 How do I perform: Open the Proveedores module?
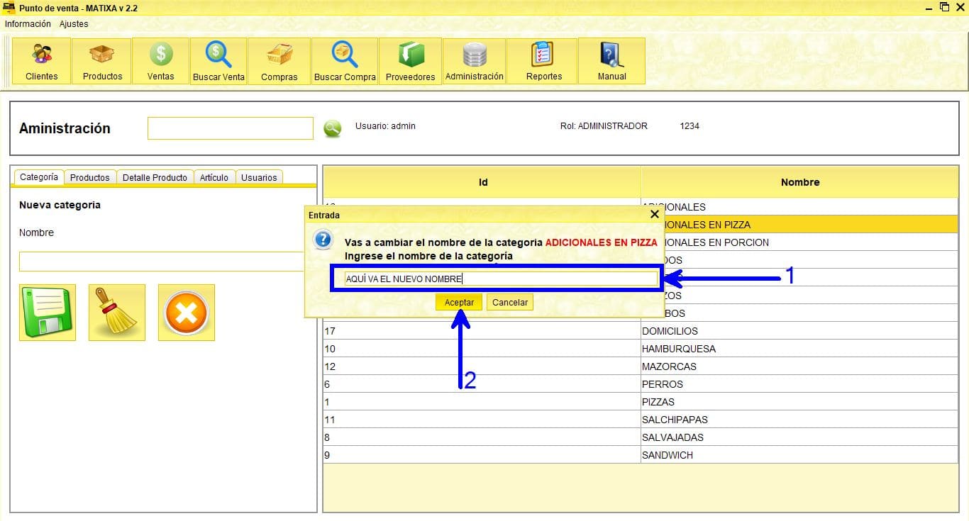[410, 62]
